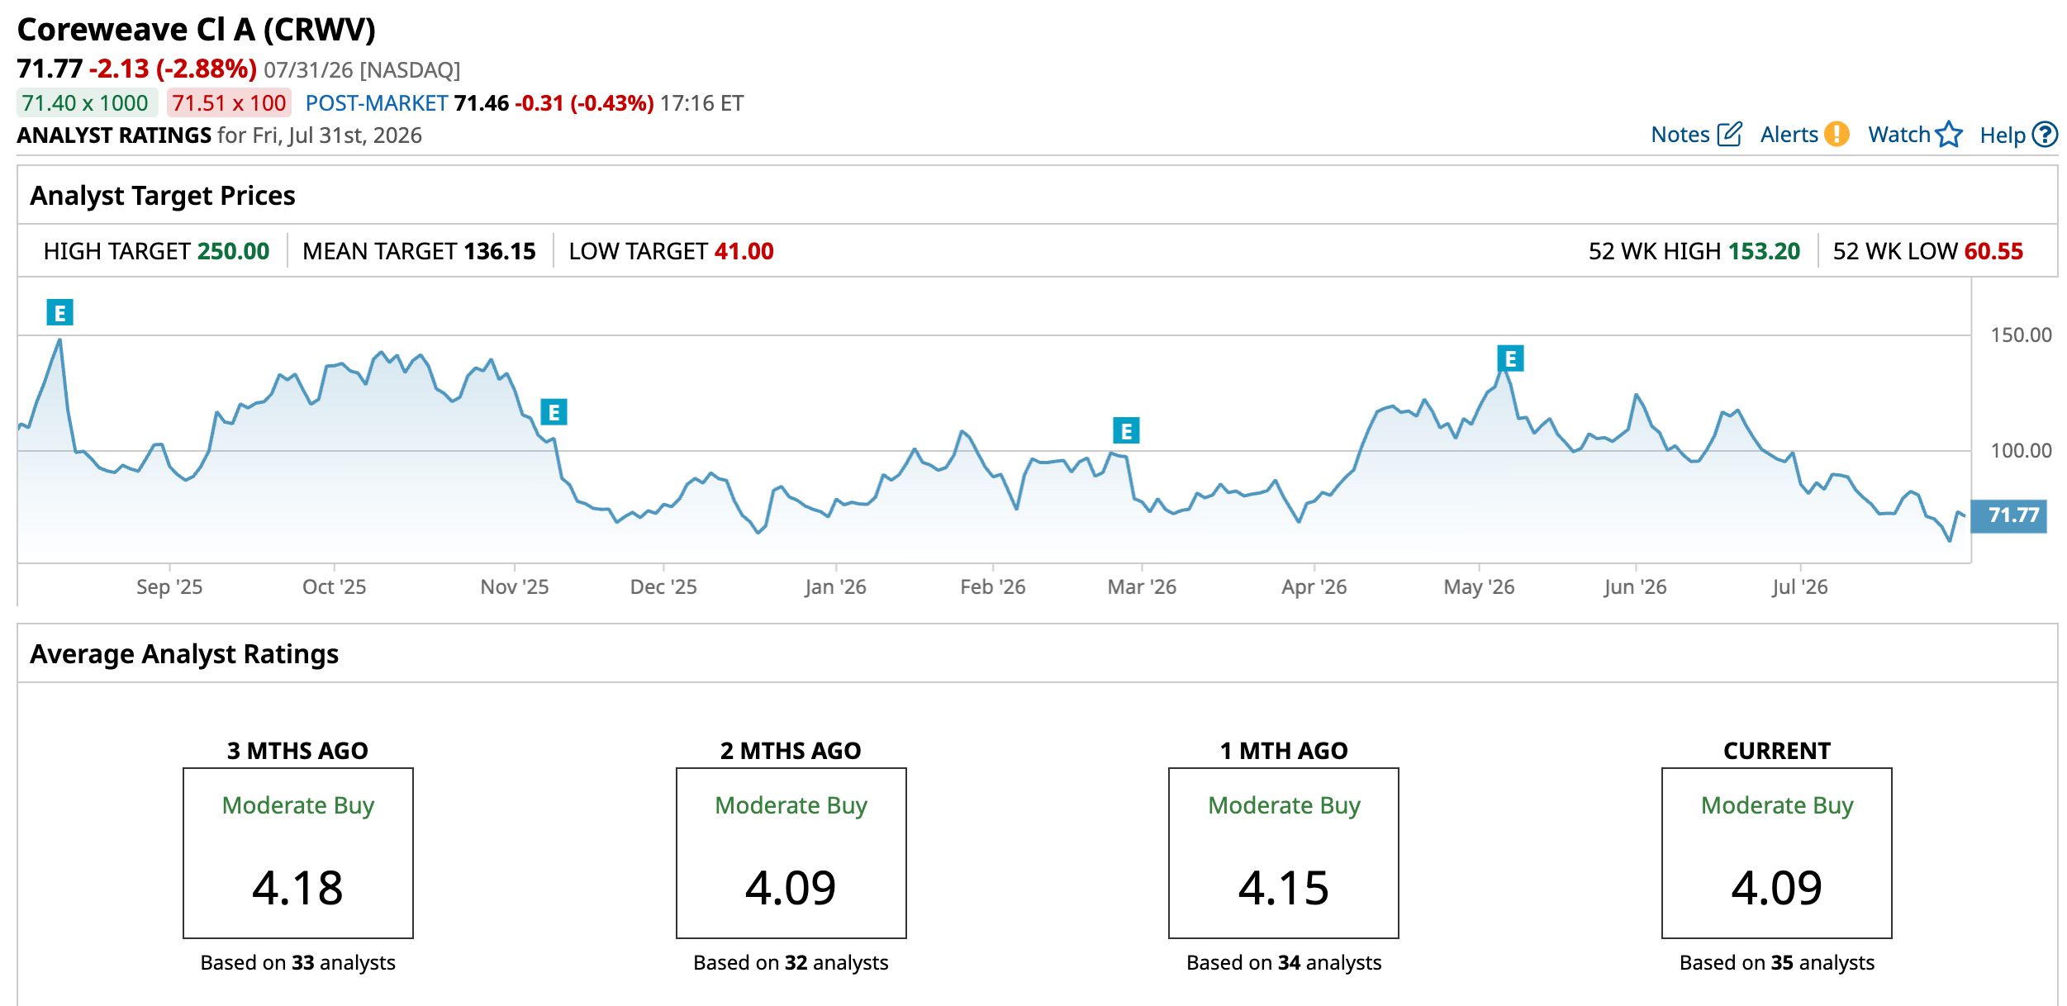Image resolution: width=2067 pixels, height=1006 pixels.
Task: Click the POST-MARKET label
Action: coord(377,103)
